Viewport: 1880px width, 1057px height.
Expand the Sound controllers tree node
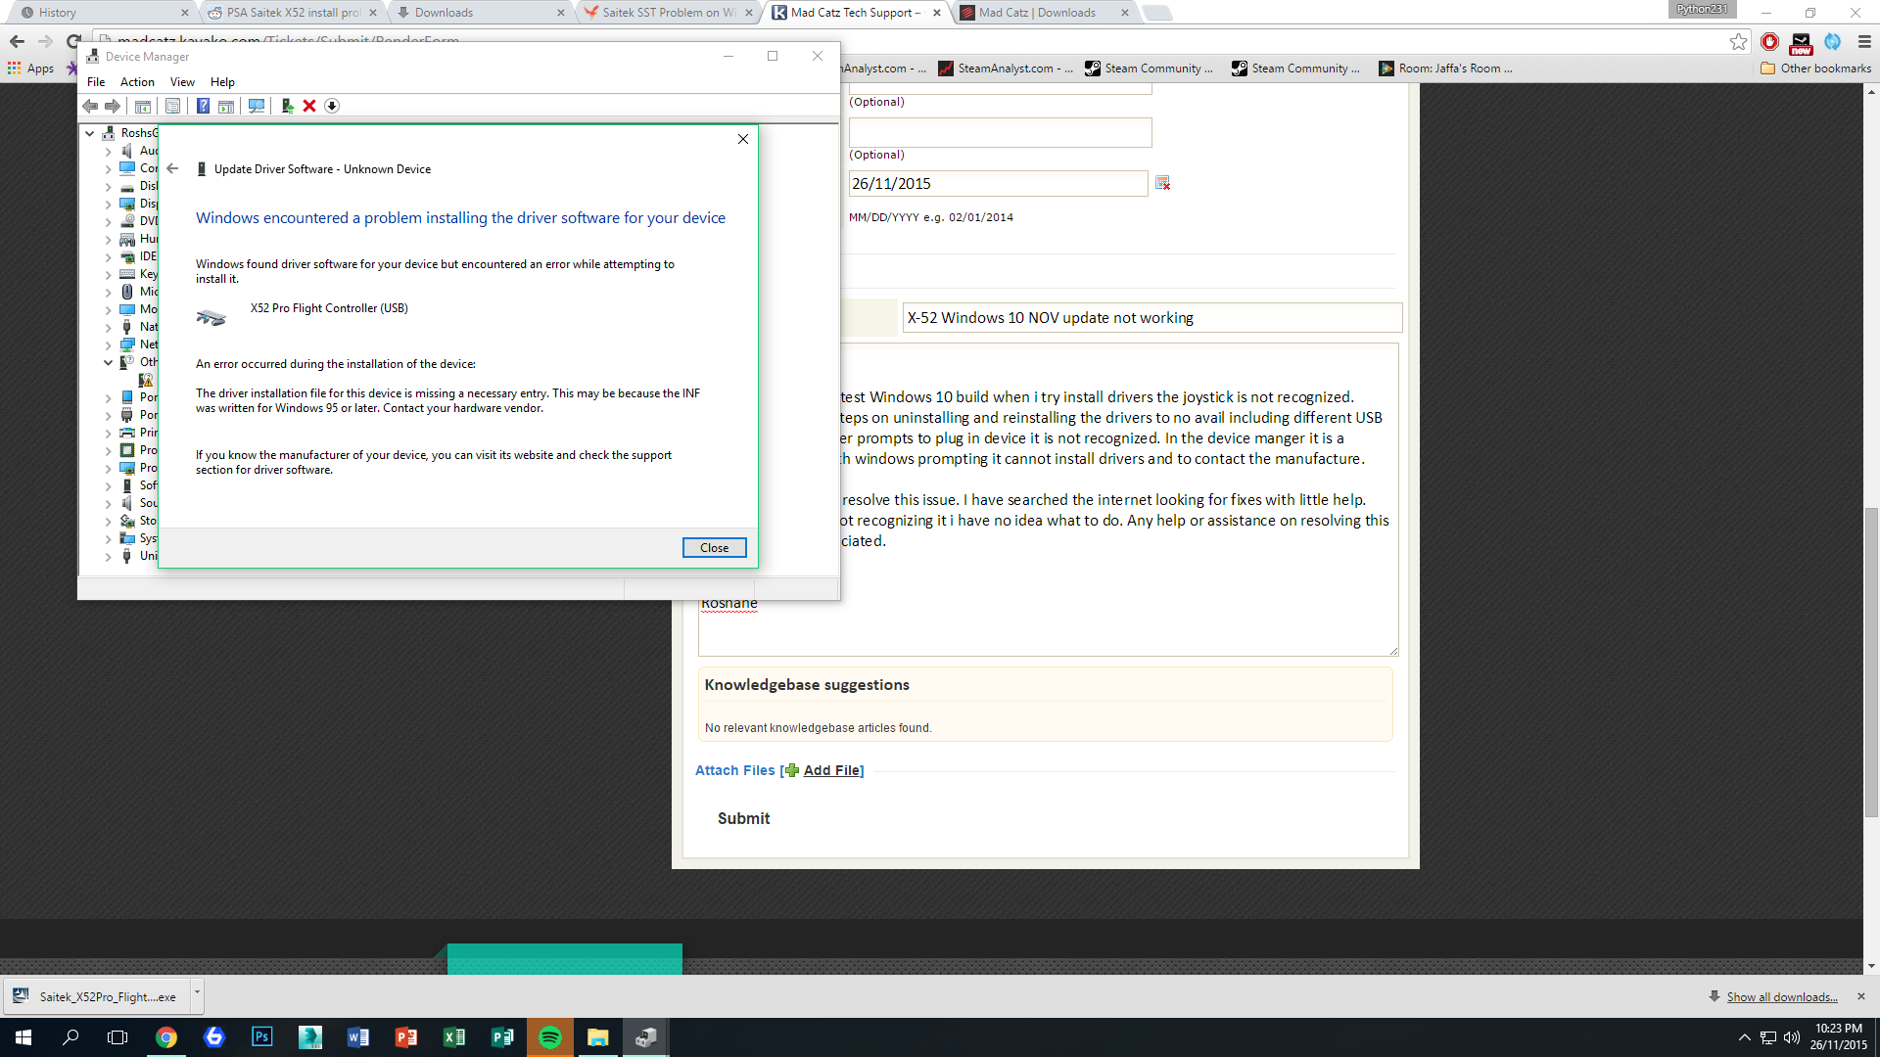point(108,503)
